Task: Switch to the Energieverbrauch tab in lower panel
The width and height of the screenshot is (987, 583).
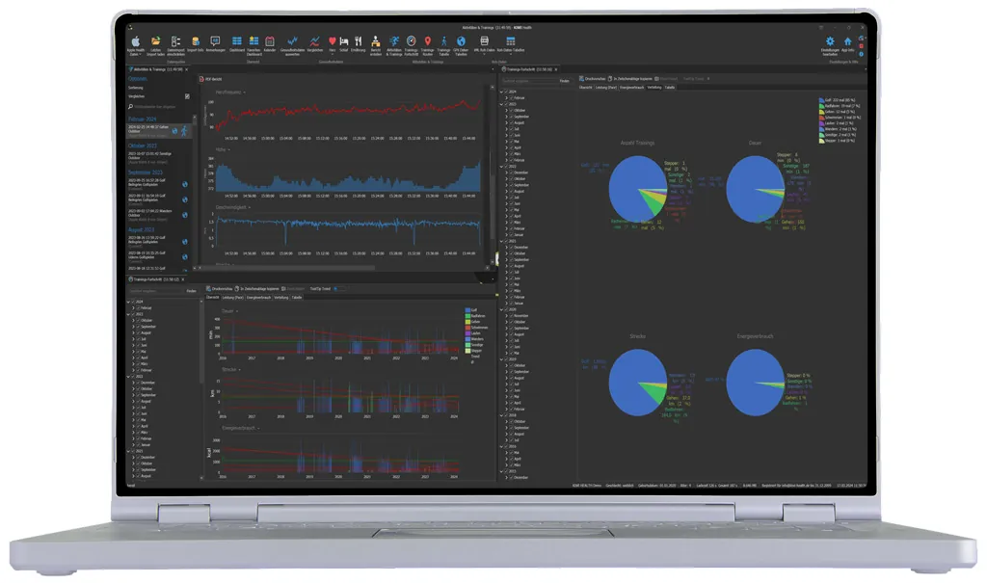Action: [257, 298]
